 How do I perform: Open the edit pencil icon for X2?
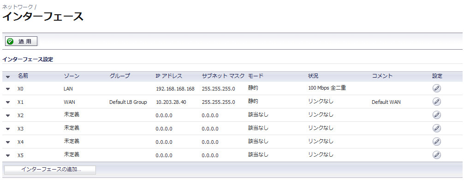point(436,115)
